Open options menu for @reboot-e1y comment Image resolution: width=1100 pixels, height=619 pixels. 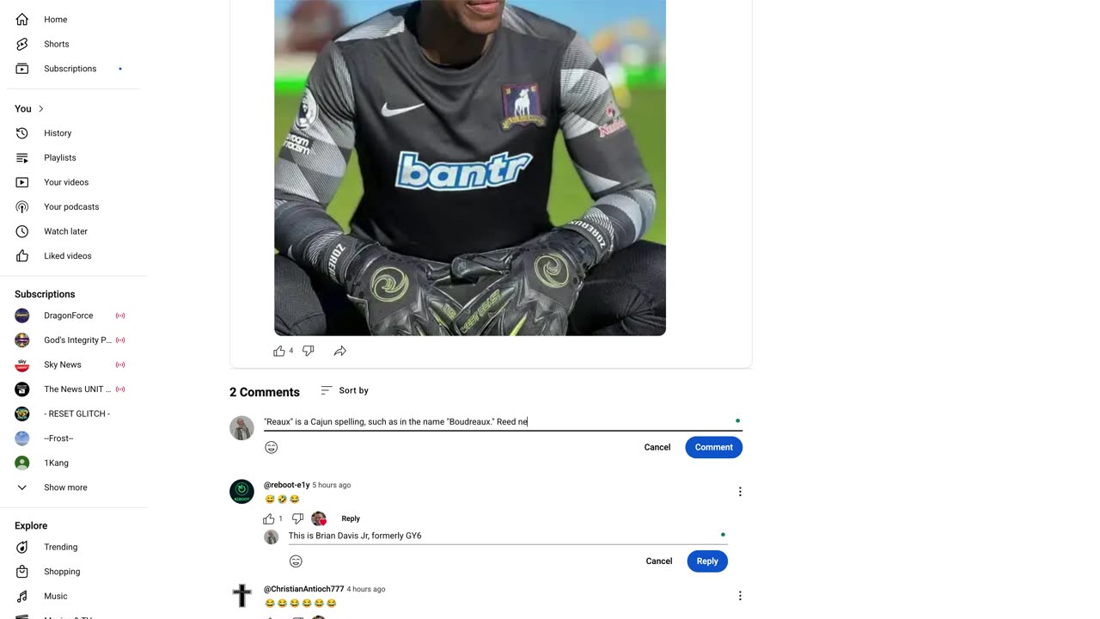tap(740, 492)
